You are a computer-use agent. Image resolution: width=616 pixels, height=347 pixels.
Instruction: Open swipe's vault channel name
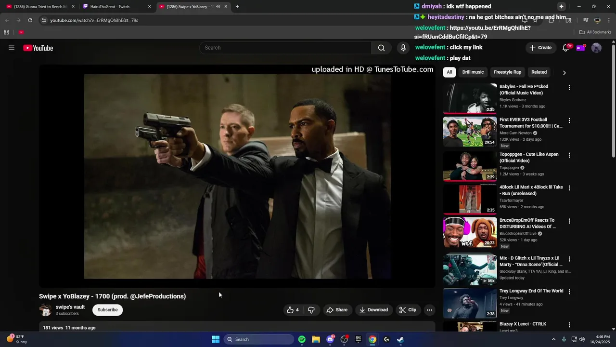[70, 307]
